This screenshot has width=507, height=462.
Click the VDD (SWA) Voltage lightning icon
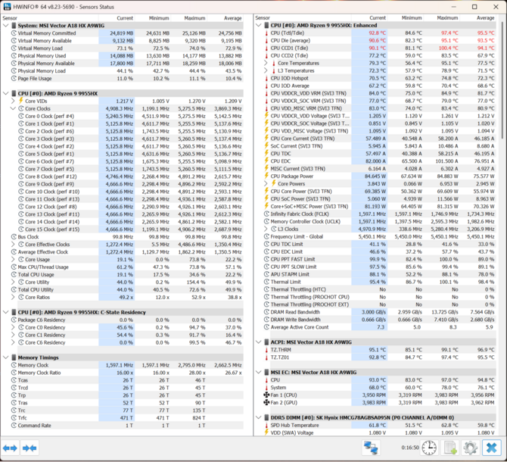click(x=266, y=432)
